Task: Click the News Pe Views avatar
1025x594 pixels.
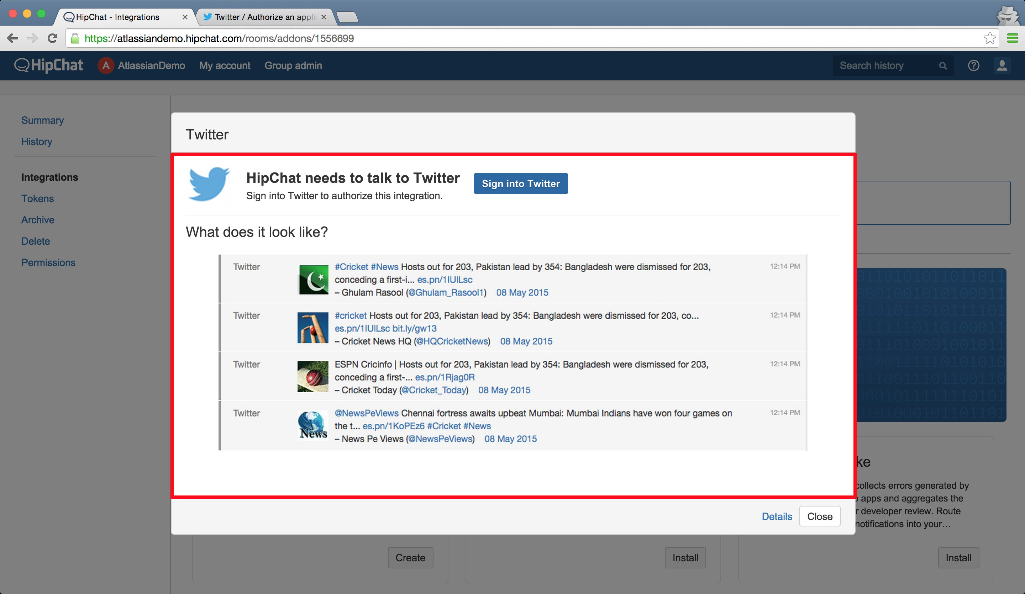Action: [313, 425]
